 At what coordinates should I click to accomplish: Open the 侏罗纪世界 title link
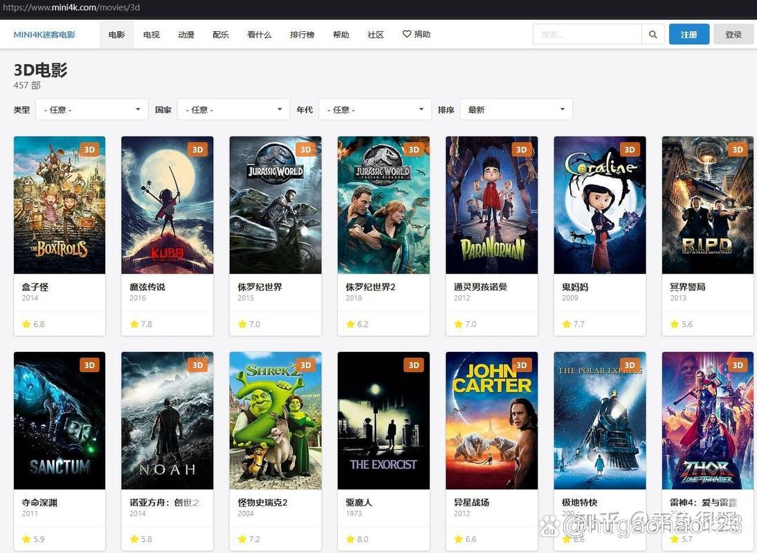click(x=259, y=287)
